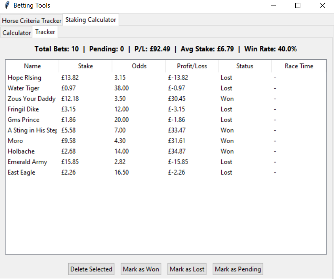Image resolution: width=334 pixels, height=279 pixels.
Task: Click the Status column header
Action: (x=245, y=66)
